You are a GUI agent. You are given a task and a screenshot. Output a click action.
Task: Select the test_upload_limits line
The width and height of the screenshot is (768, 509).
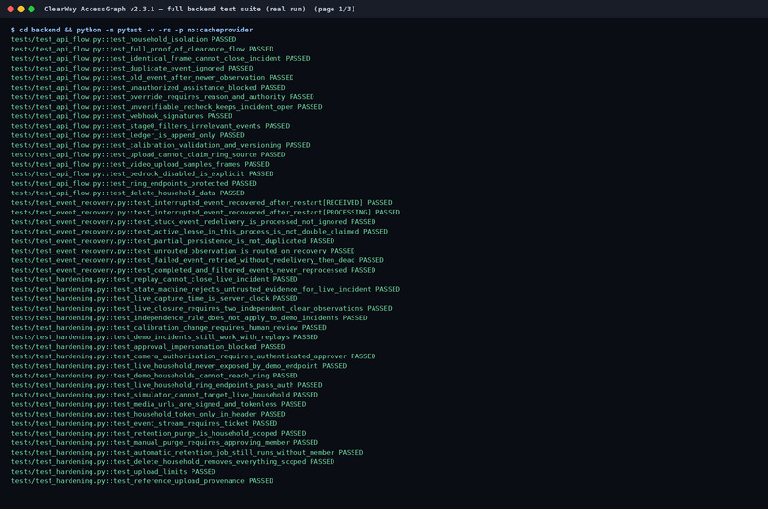tap(113, 471)
